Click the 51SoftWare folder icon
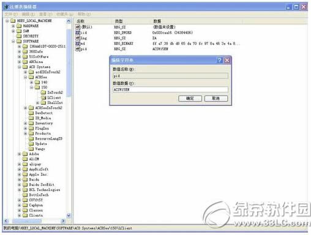311x235 pixels. tap(25, 56)
